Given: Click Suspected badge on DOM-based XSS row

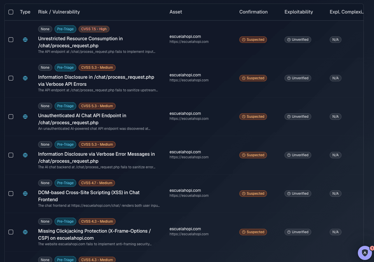Looking at the screenshot, I should pyautogui.click(x=253, y=194).
